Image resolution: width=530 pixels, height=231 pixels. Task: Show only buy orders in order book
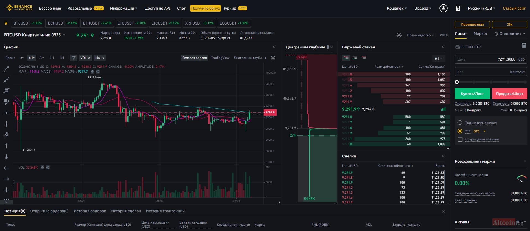[x=355, y=58]
